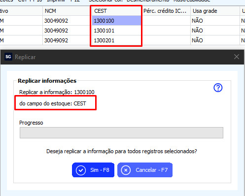The image size is (245, 196).
Task: Select NCM cell in the 1300100 row
Action: click(x=68, y=21)
